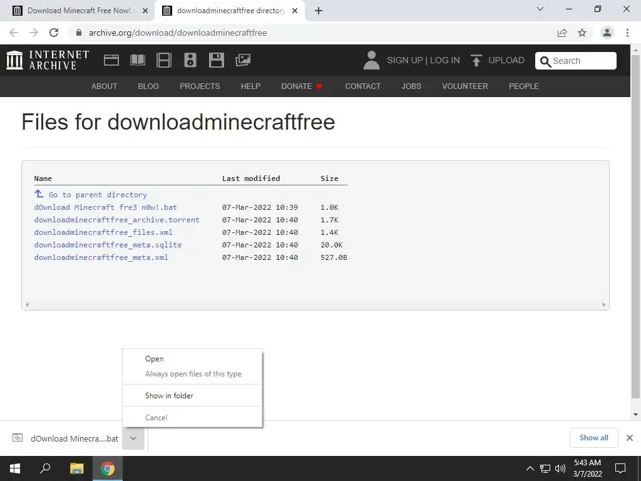Open the JOBS nav item
641x481 pixels.
click(x=411, y=86)
